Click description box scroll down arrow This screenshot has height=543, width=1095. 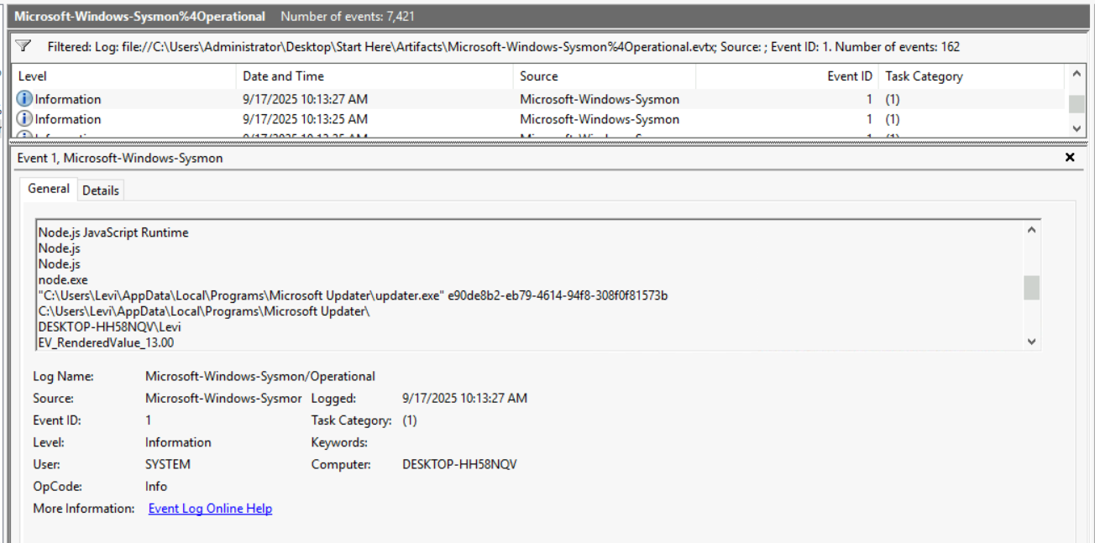point(1032,342)
